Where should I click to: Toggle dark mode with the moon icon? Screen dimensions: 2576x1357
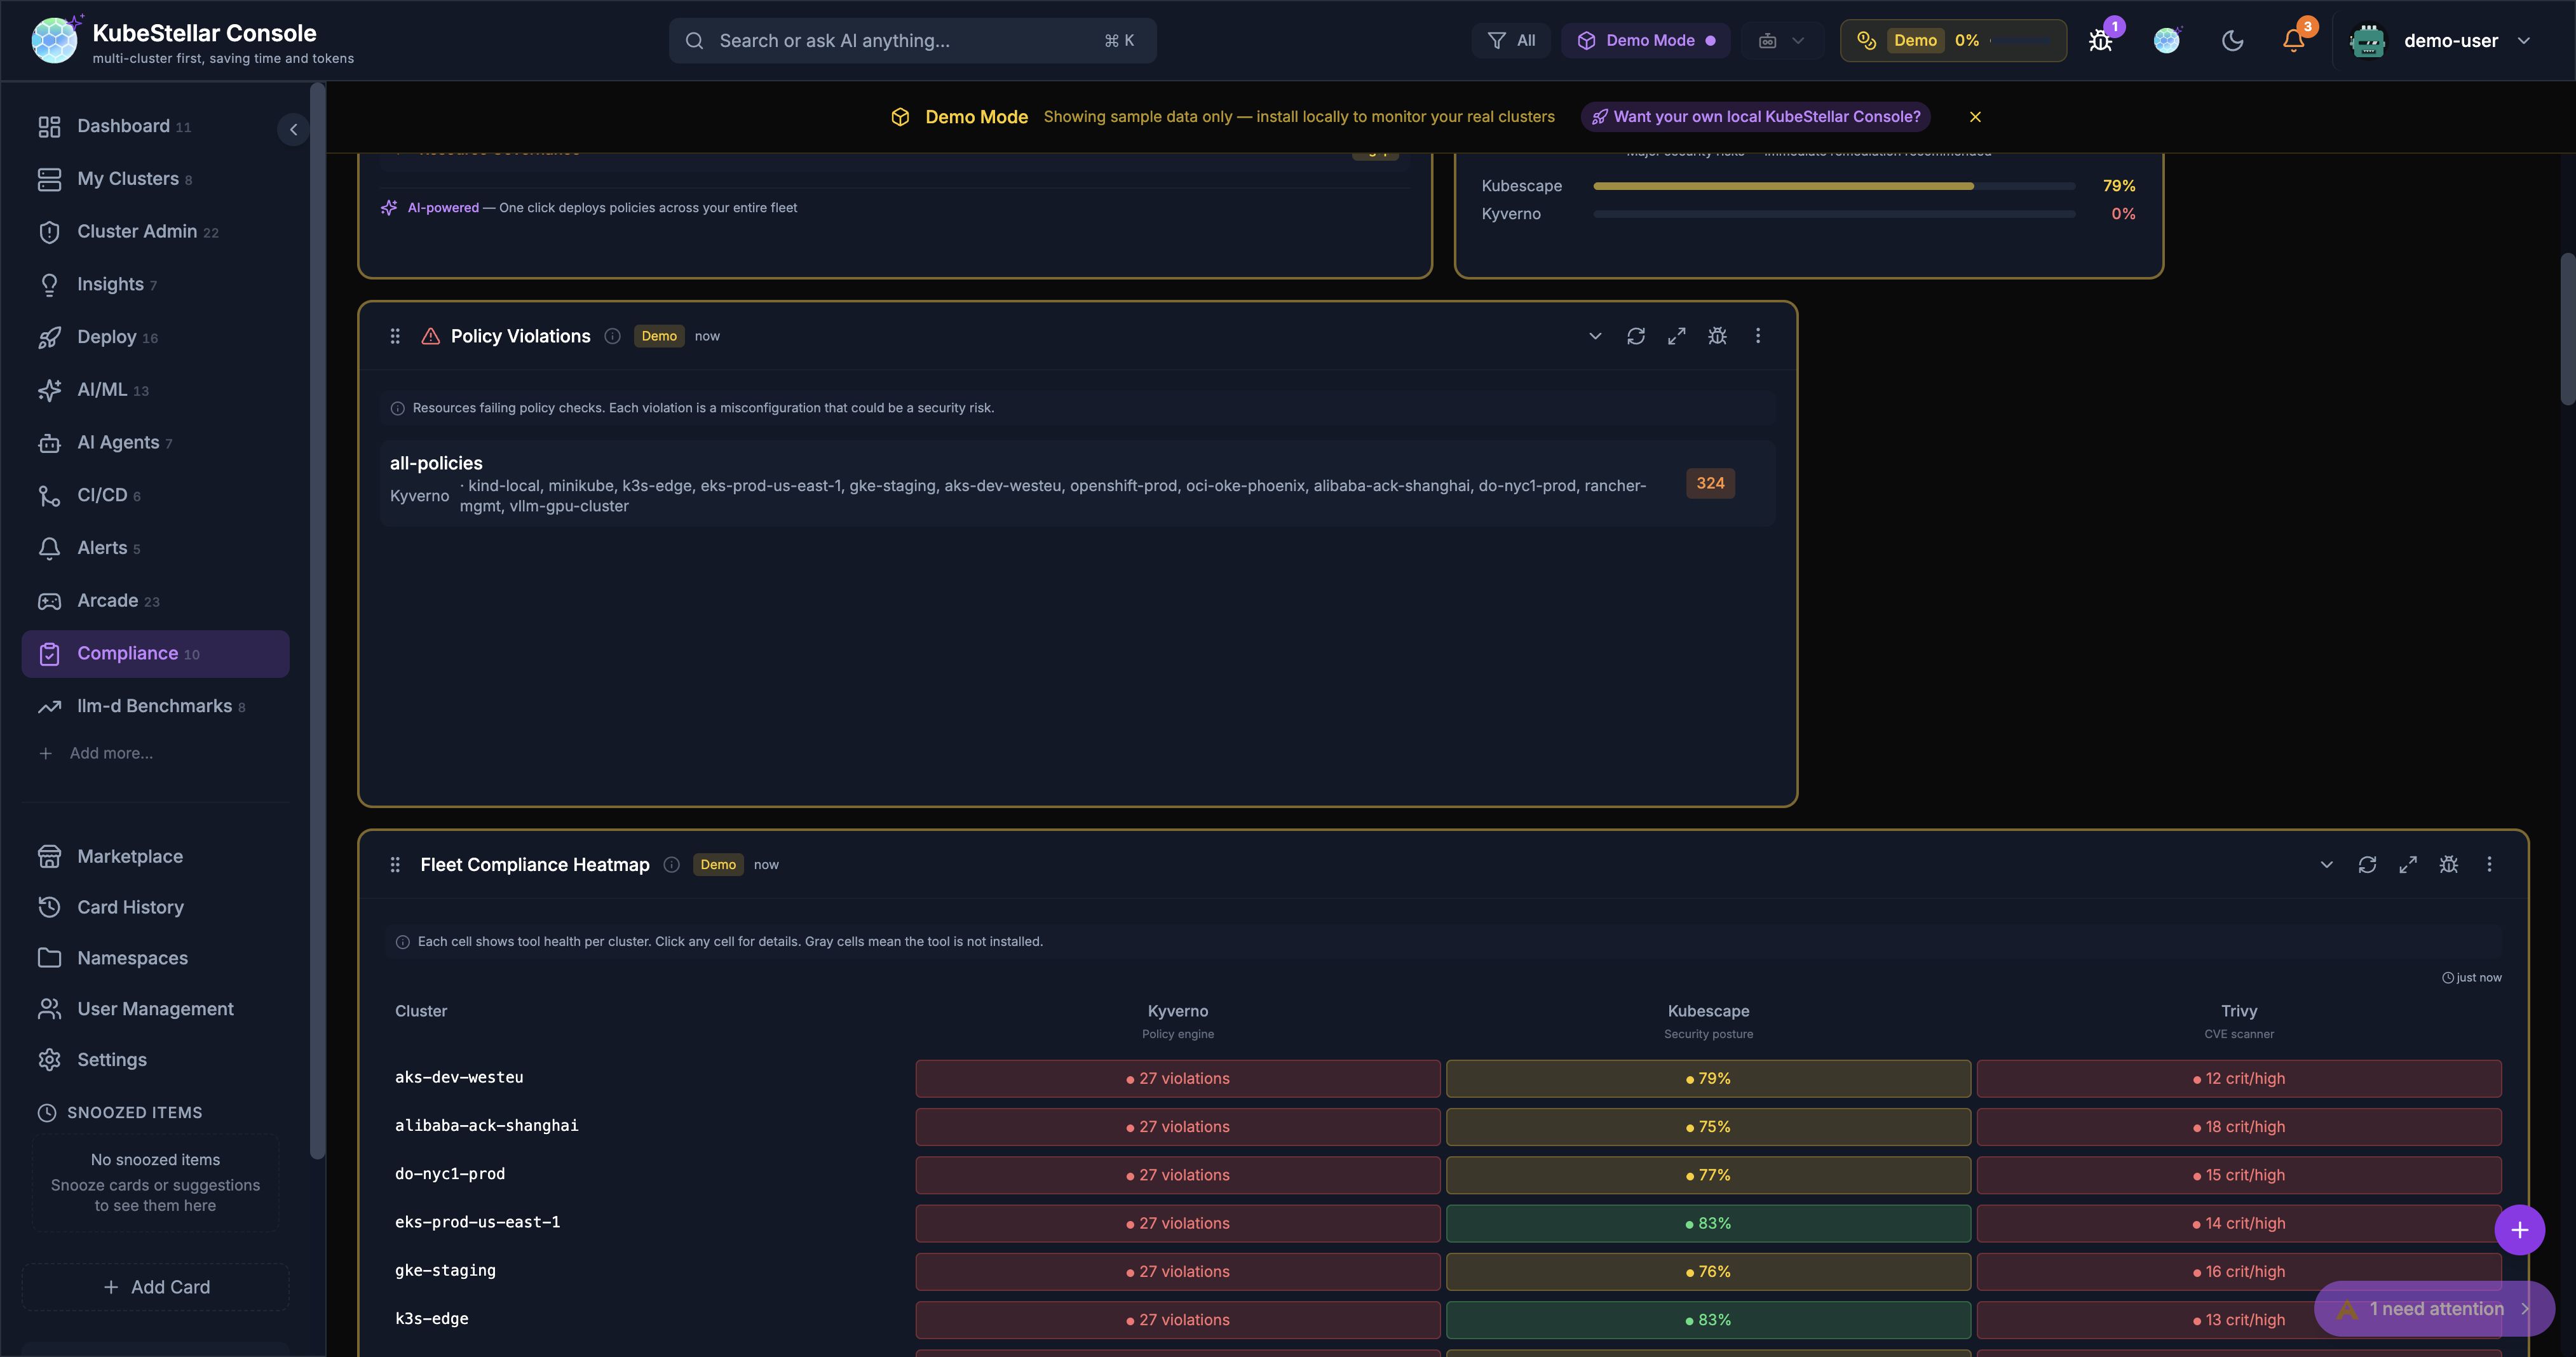[2233, 41]
